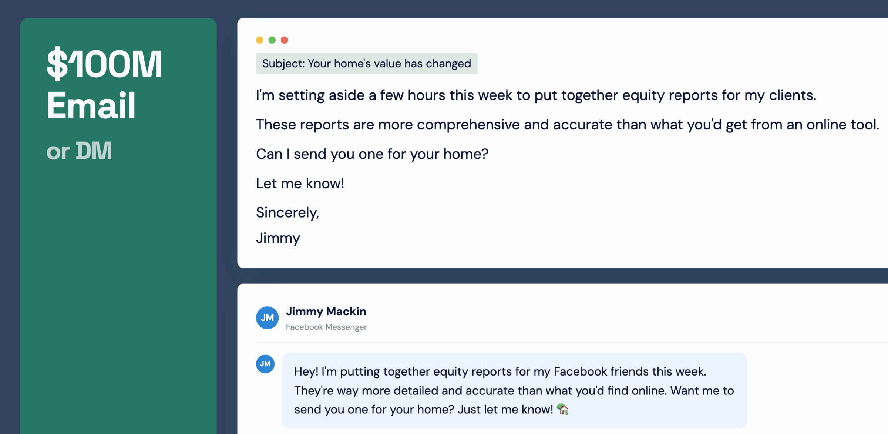The image size is (888, 434).
Task: Click the small JM avatar beside message
Action: pos(265,364)
